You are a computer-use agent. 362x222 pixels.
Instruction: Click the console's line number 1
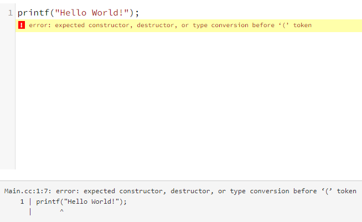(22, 202)
